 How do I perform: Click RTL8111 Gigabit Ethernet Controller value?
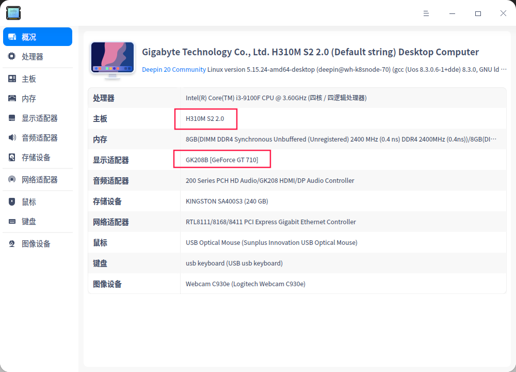(271, 222)
